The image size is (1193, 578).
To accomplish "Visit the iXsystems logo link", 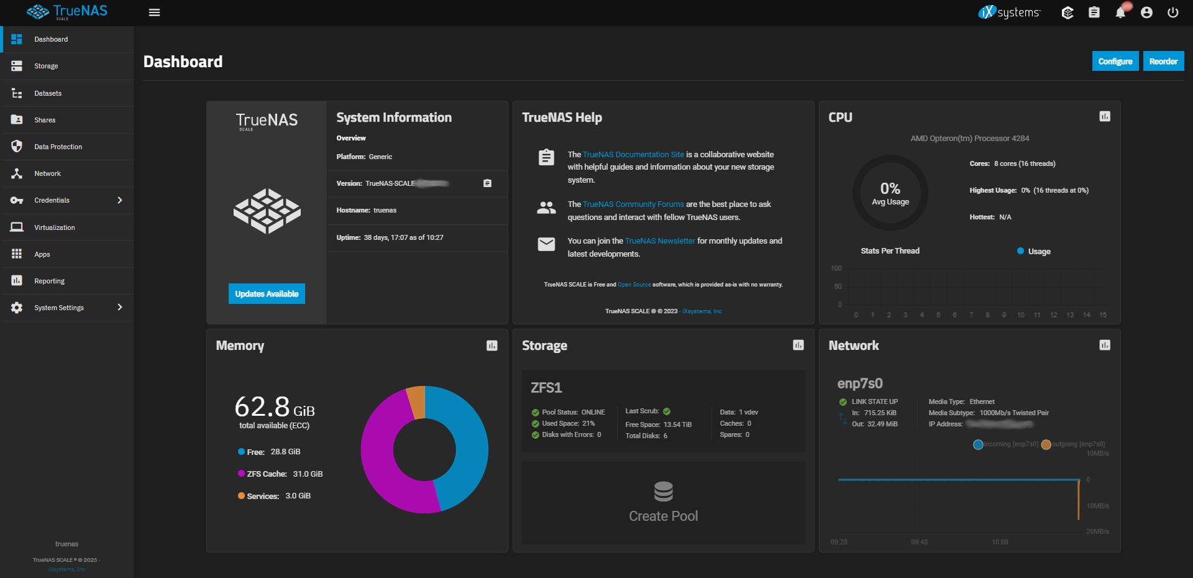I will pos(1009,12).
